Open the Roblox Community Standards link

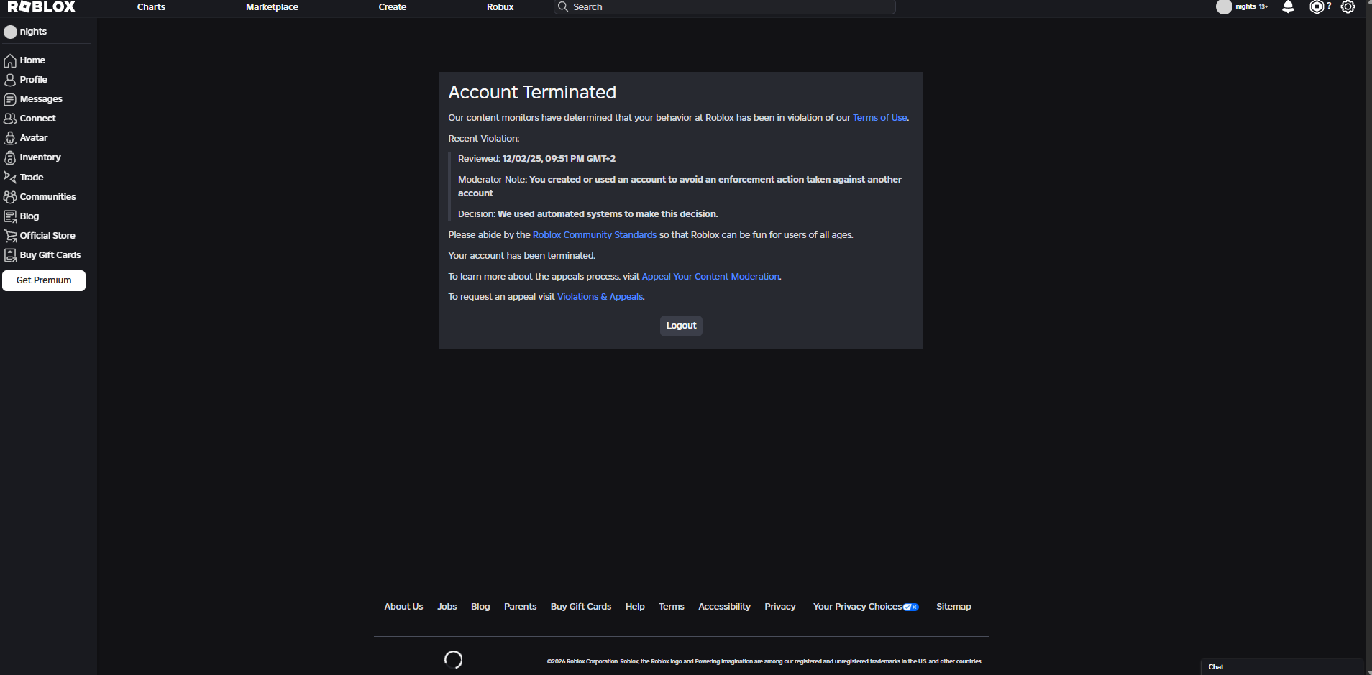coord(595,235)
